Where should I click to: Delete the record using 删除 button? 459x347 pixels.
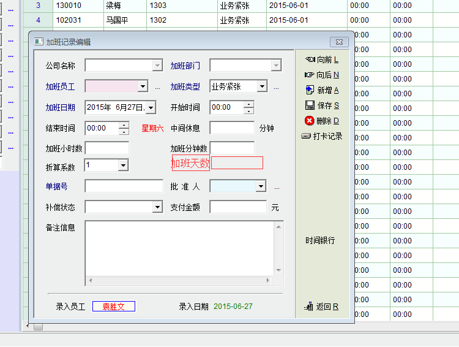pyautogui.click(x=321, y=121)
